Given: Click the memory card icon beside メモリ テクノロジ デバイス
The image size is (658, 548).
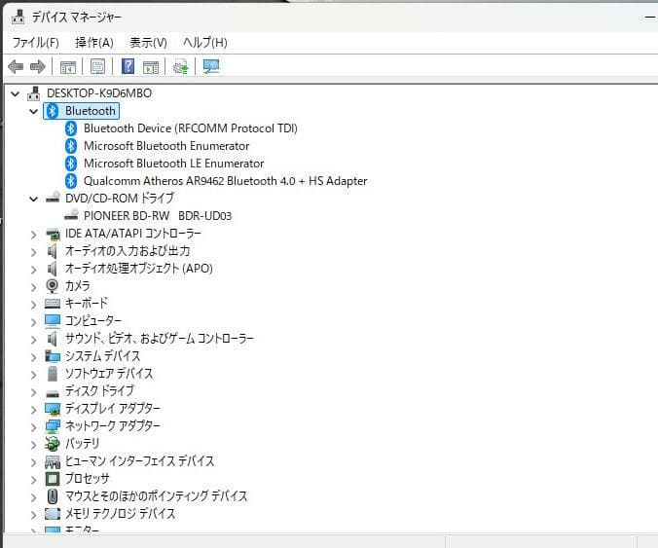Looking at the screenshot, I should (x=53, y=514).
